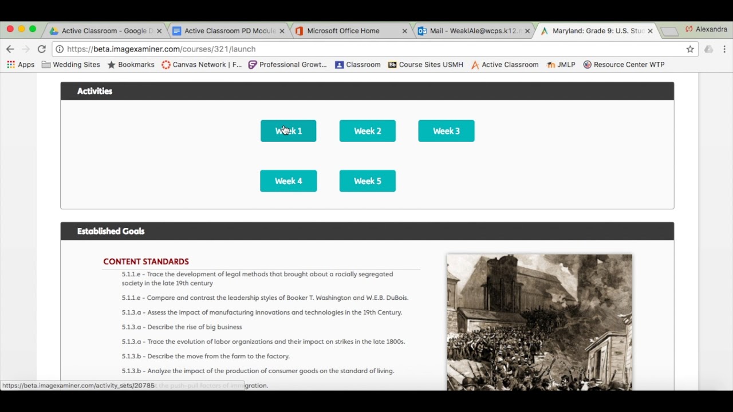733x412 pixels.
Task: Close the Mail tab
Action: [527, 31]
